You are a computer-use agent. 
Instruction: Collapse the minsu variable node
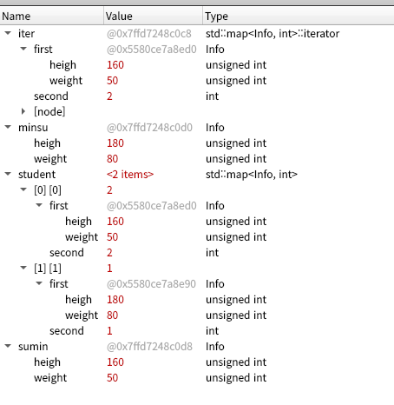coord(8,127)
